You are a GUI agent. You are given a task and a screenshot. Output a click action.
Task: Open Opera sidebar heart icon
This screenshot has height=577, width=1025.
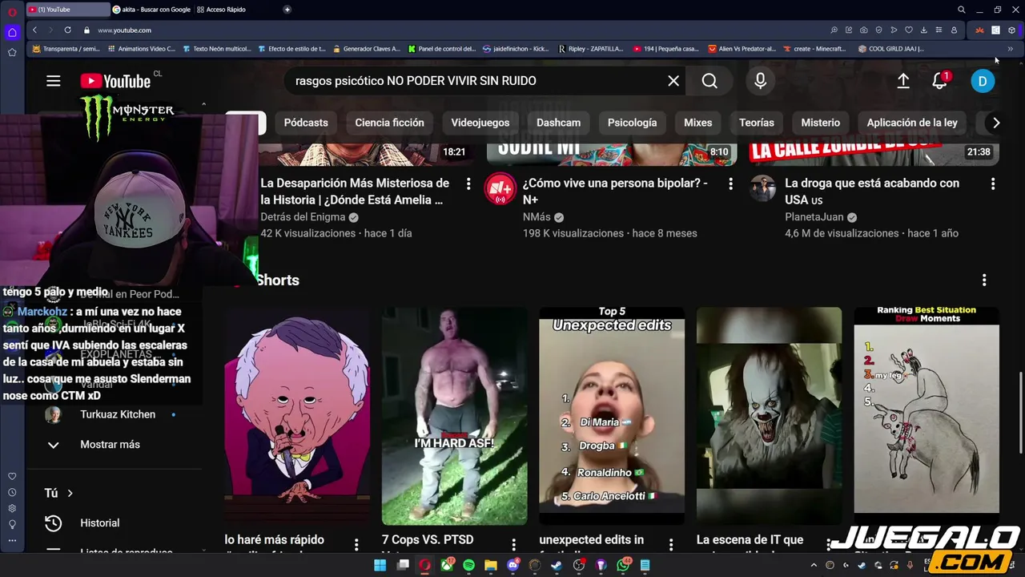(x=12, y=477)
